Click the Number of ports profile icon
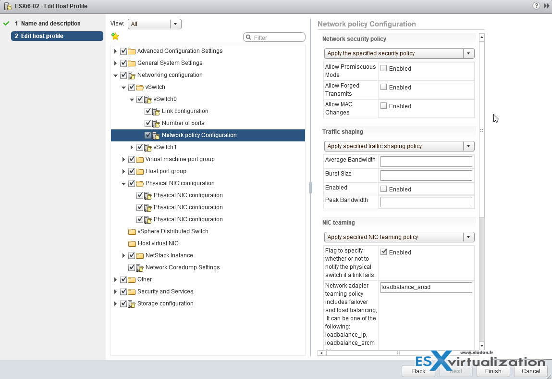Viewport: 552px width, 379px height. 156,124
